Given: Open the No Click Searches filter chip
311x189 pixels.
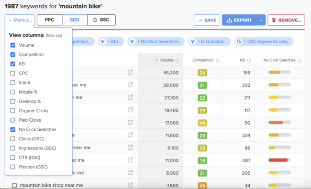Looking at the screenshot, I should pos(156,42).
